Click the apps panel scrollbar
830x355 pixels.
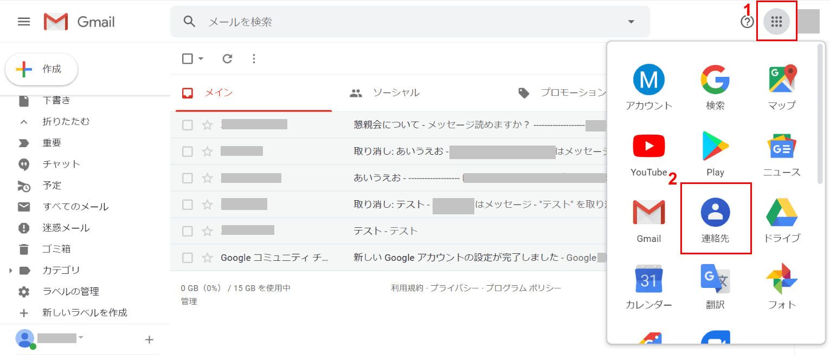click(x=820, y=114)
